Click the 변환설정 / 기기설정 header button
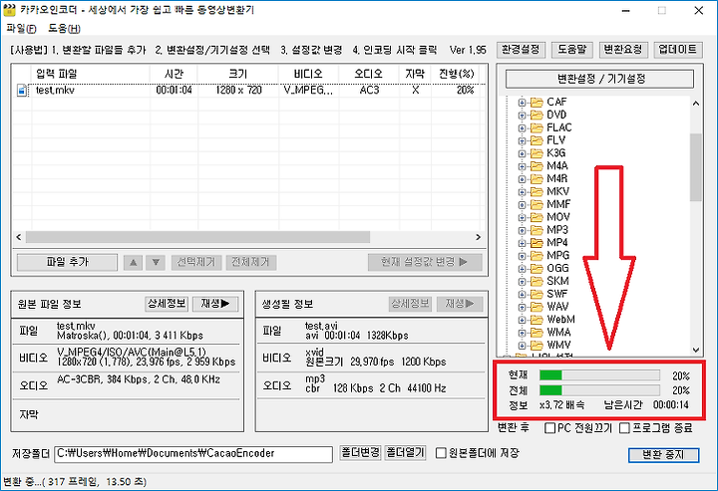Screen dimensions: 718x491 click(599, 79)
